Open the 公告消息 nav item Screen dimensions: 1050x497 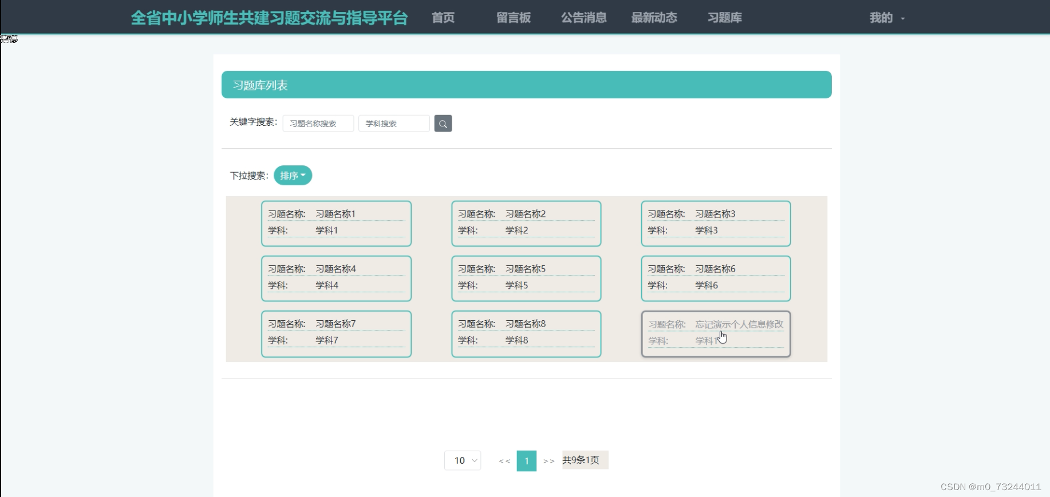tap(584, 18)
